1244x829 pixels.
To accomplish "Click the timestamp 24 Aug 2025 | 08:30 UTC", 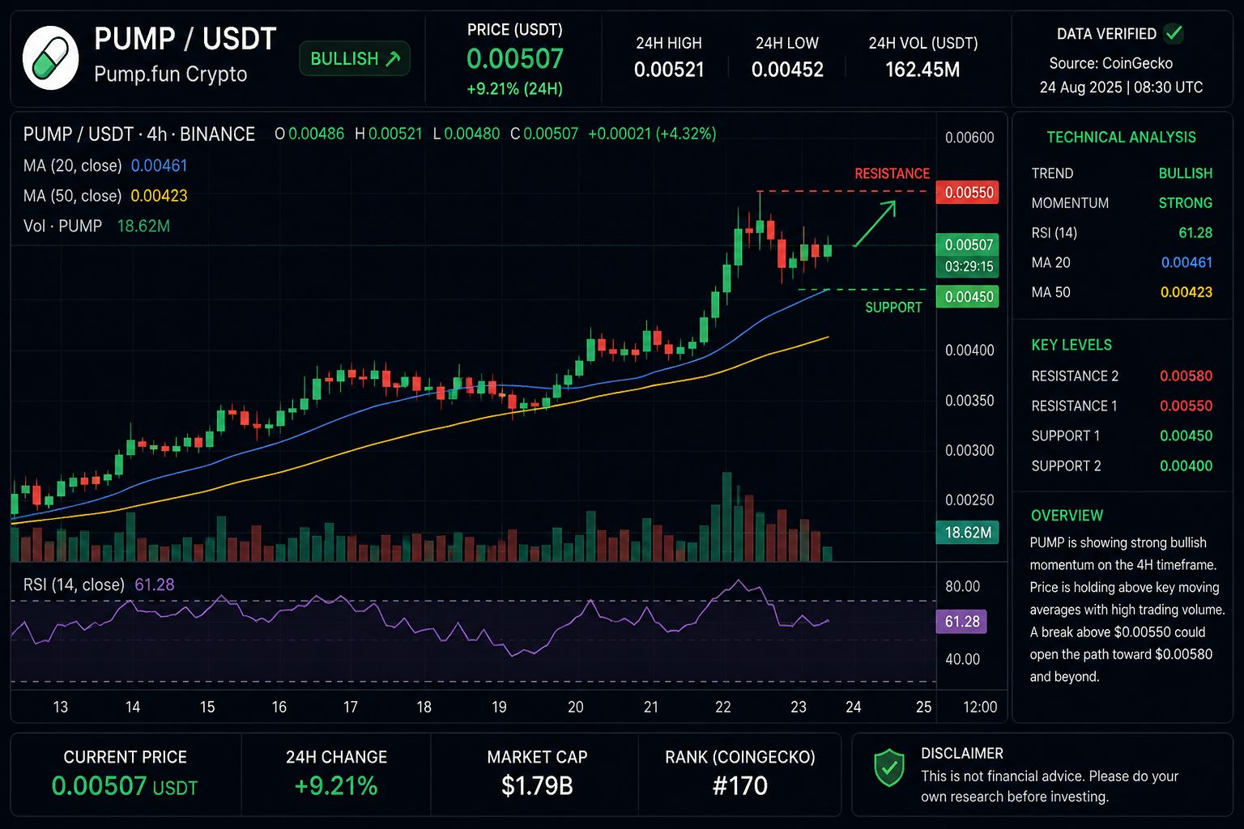I will 1121,87.
